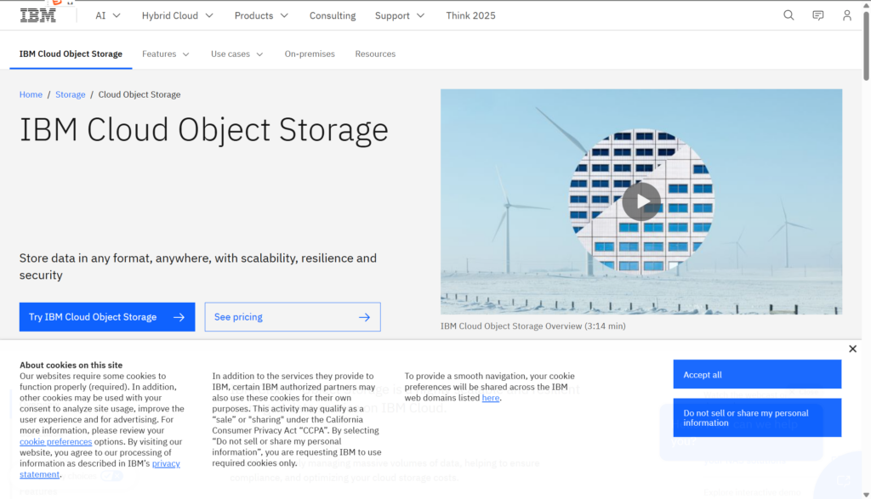
Task: Go to Consulting in top navigation
Action: [333, 15]
